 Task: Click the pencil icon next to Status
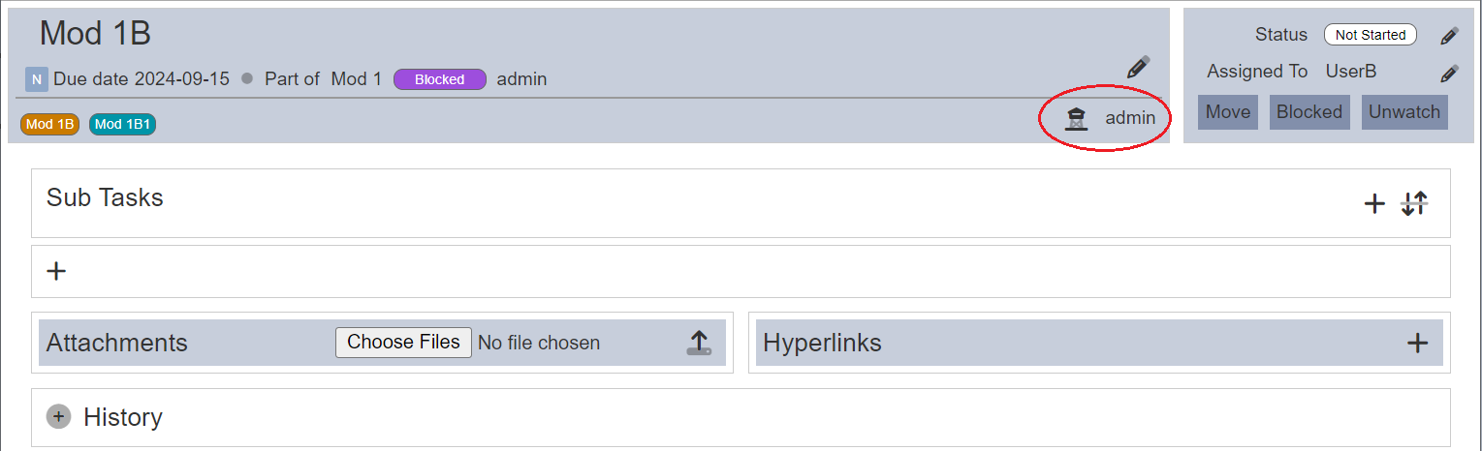click(x=1449, y=36)
